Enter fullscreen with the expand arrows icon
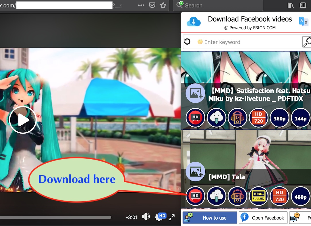The width and height of the screenshot is (311, 226). (171, 217)
